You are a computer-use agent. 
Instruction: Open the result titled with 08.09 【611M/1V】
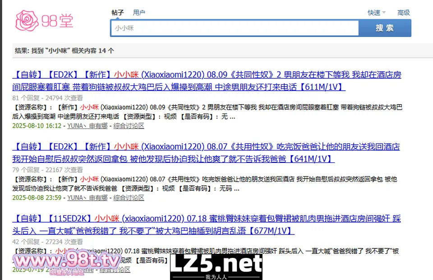[x=207, y=81]
